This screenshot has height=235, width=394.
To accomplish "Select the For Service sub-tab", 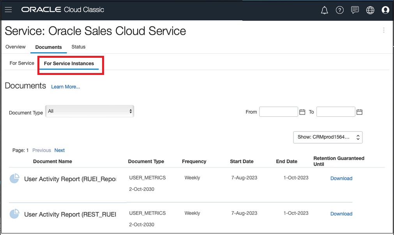I will pos(21,63).
